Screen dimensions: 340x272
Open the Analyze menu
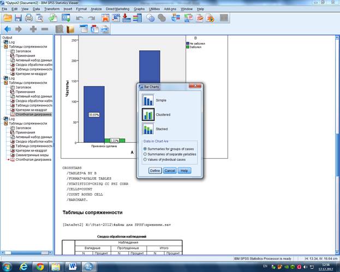pyautogui.click(x=96, y=9)
